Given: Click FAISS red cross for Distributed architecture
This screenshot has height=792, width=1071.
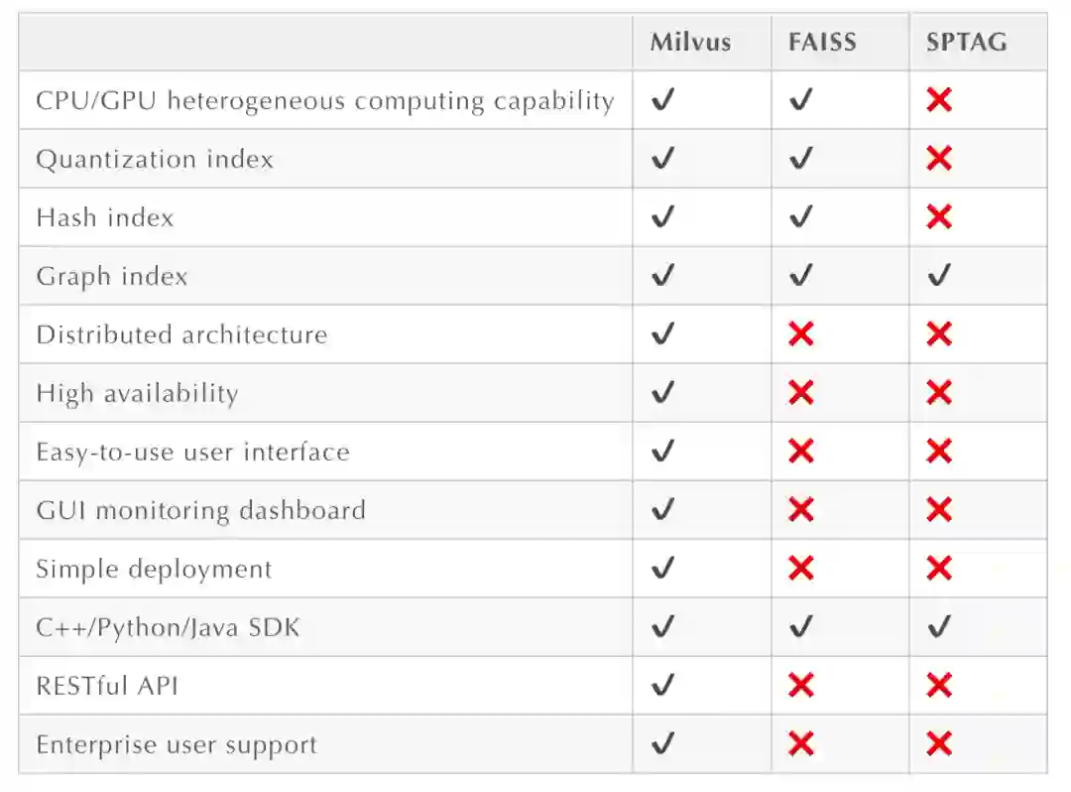Looking at the screenshot, I should [801, 334].
